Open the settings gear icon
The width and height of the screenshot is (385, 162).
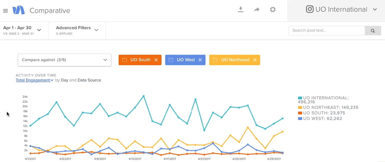tap(273, 10)
